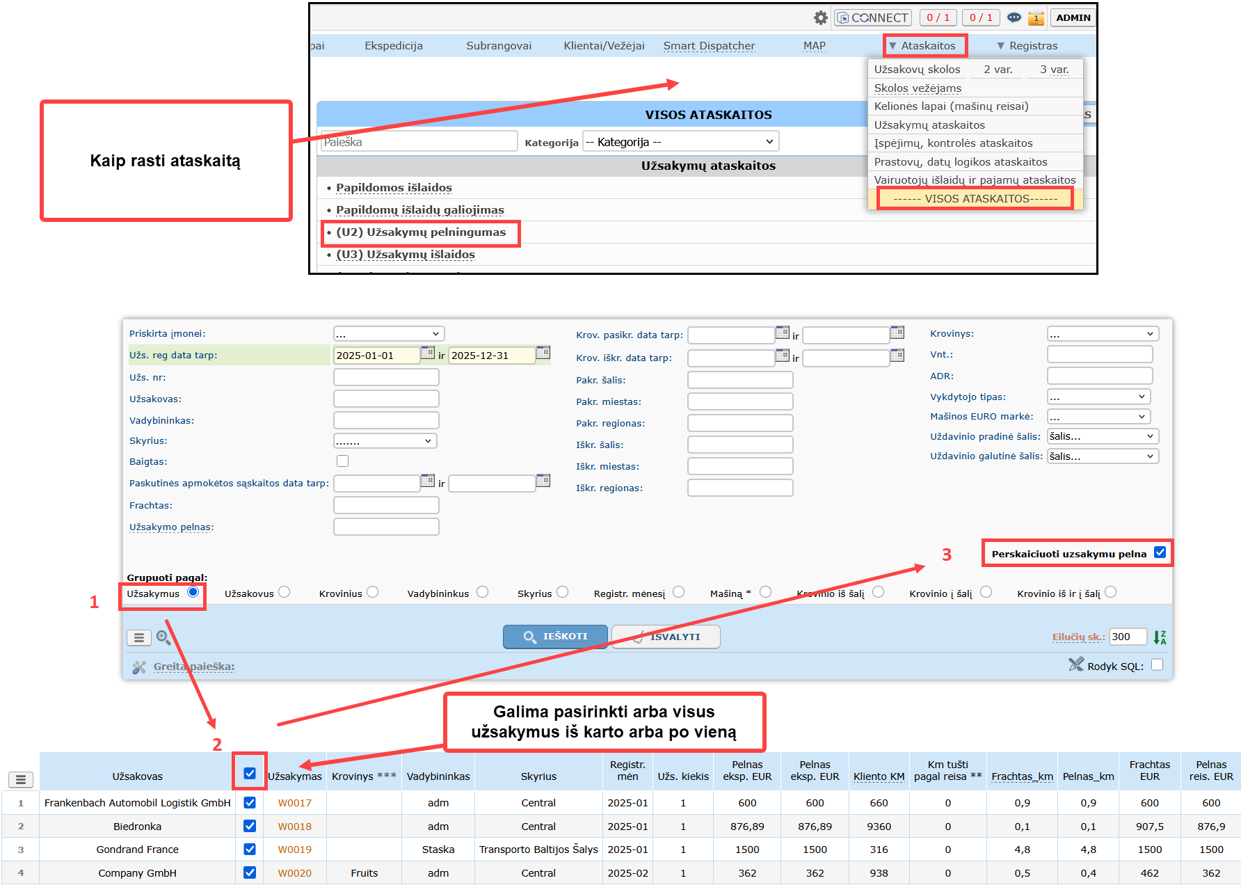Click the Frachtas_km column header
The image size is (1241, 885).
[x=1022, y=776]
